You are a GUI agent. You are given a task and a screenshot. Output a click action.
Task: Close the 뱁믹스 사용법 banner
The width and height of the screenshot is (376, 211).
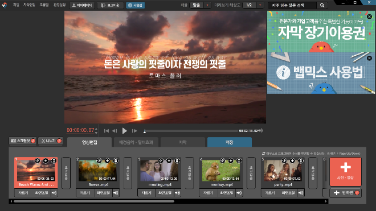click(x=369, y=58)
